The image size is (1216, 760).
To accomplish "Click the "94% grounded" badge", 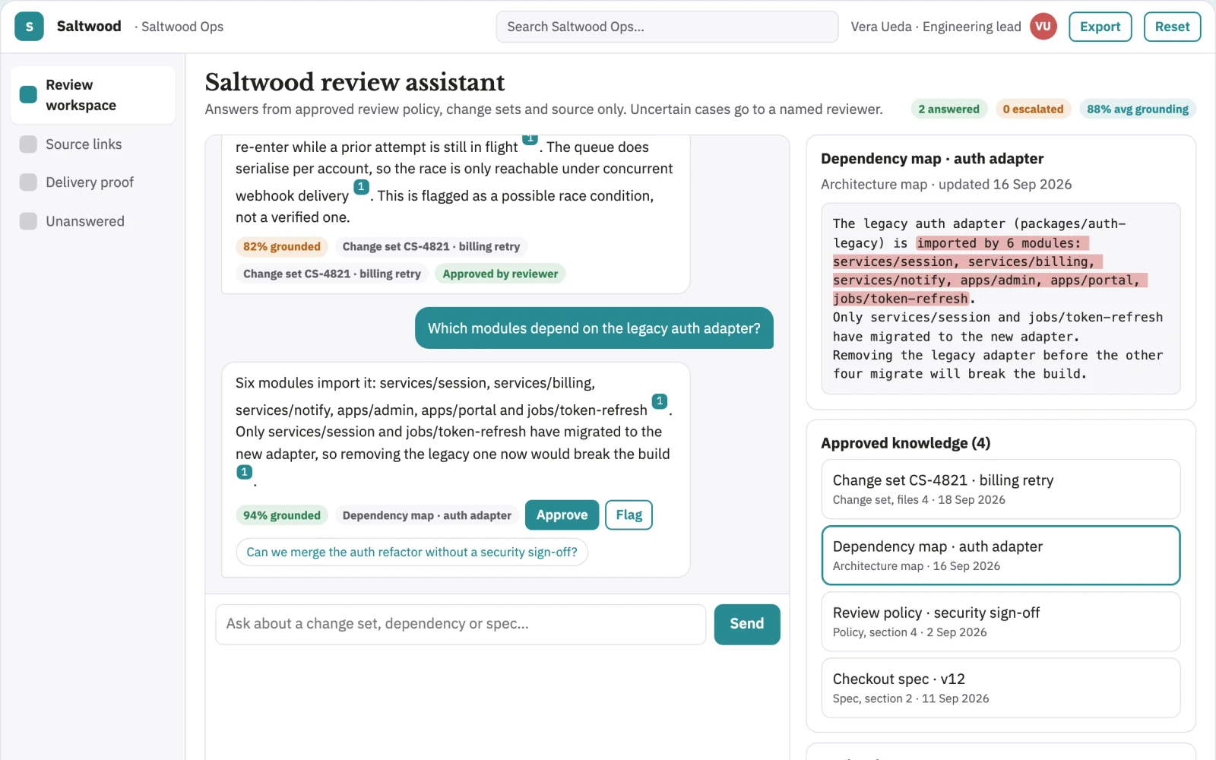I will point(282,516).
